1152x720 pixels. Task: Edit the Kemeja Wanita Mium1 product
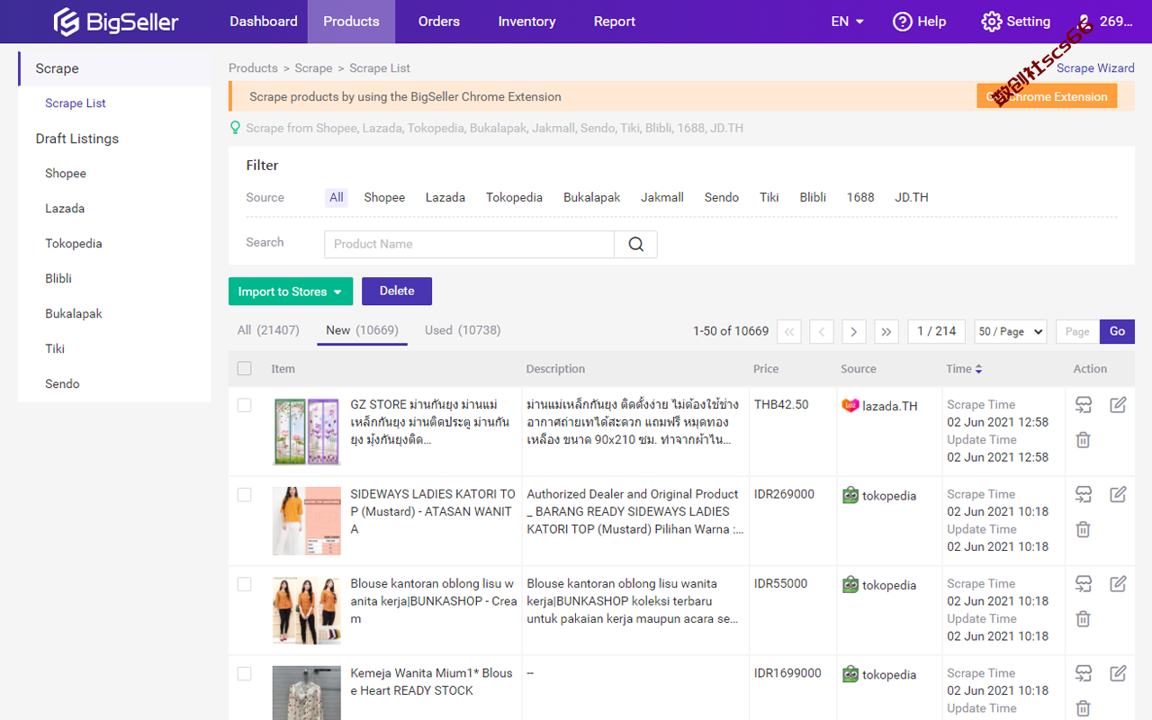(x=1118, y=672)
